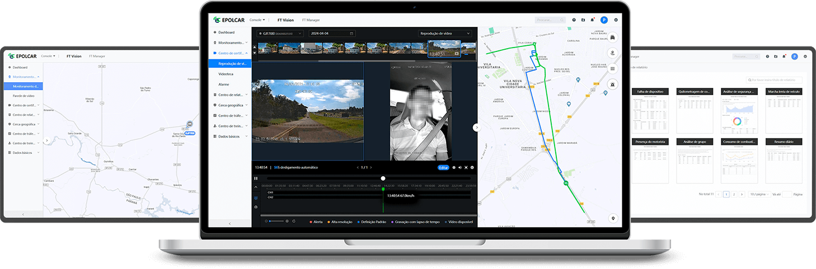The width and height of the screenshot is (816, 269).
Task: Click the 2024-04-04 date field
Action: click(x=332, y=34)
